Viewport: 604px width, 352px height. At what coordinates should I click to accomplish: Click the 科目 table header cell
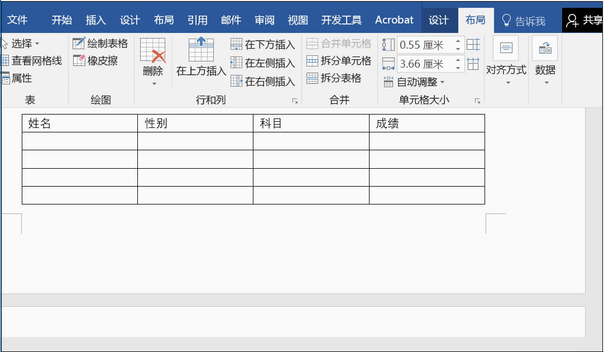point(311,123)
